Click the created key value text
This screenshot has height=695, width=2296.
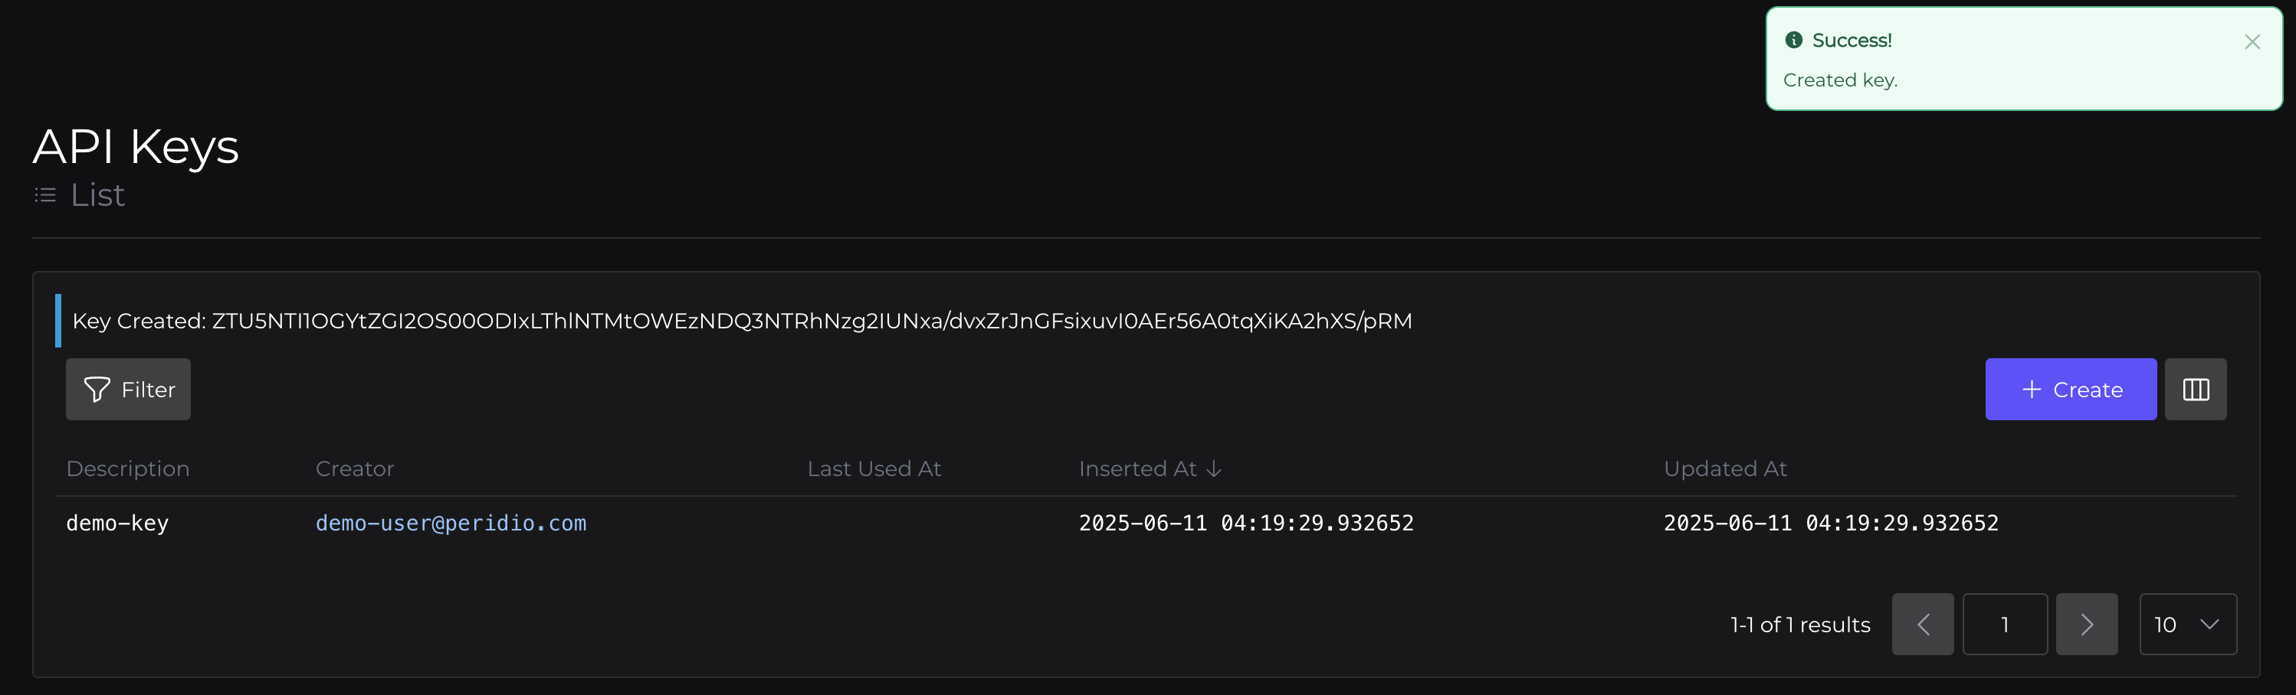pos(811,321)
